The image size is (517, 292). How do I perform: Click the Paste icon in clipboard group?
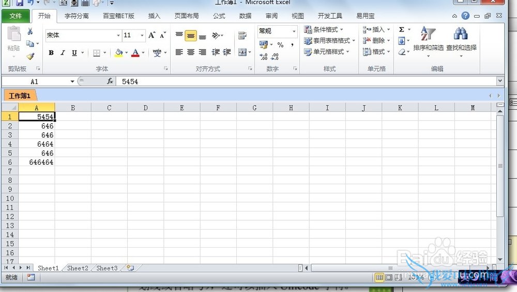point(14,34)
